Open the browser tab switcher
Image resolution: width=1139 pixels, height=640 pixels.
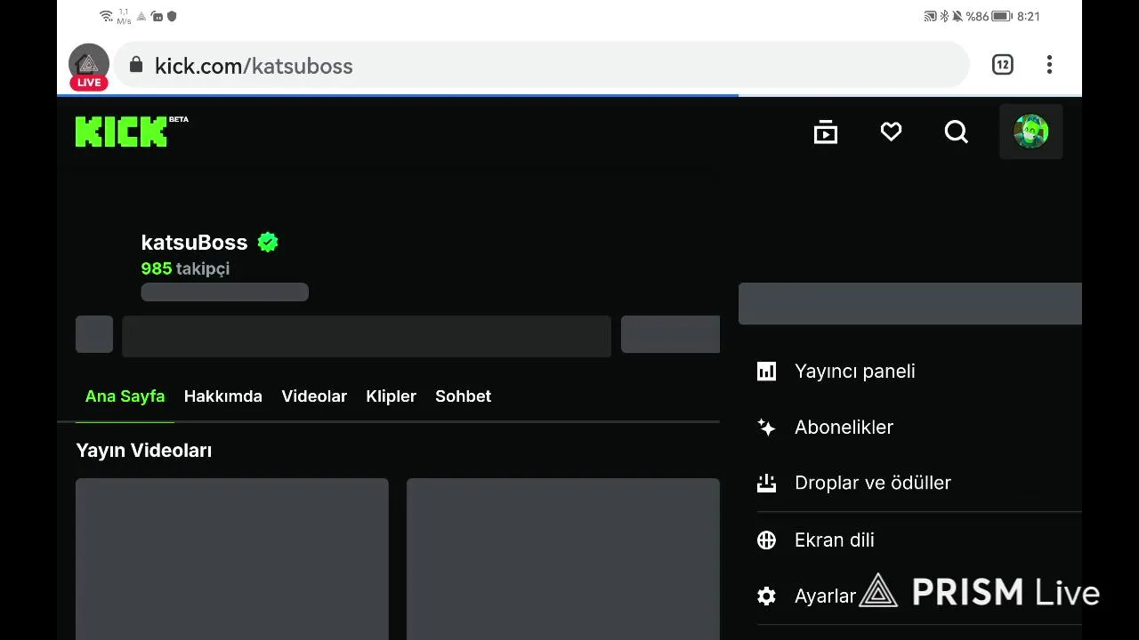pos(1002,65)
